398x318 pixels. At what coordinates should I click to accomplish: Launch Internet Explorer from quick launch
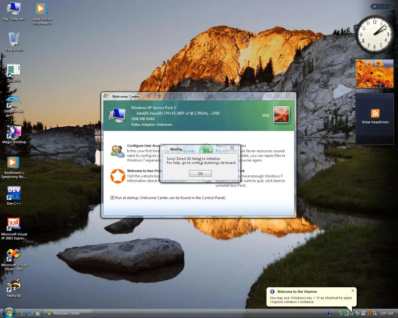[x=23, y=313]
